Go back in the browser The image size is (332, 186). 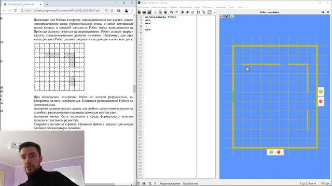(4, 10)
